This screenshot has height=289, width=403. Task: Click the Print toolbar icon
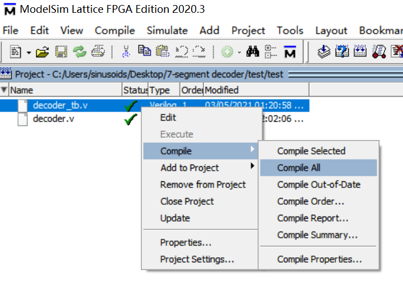tap(98, 51)
